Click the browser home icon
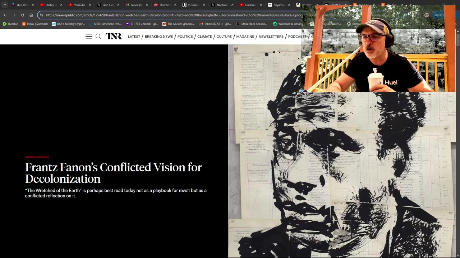Screen dimensions: 460x258 pyautogui.click(x=31, y=15)
